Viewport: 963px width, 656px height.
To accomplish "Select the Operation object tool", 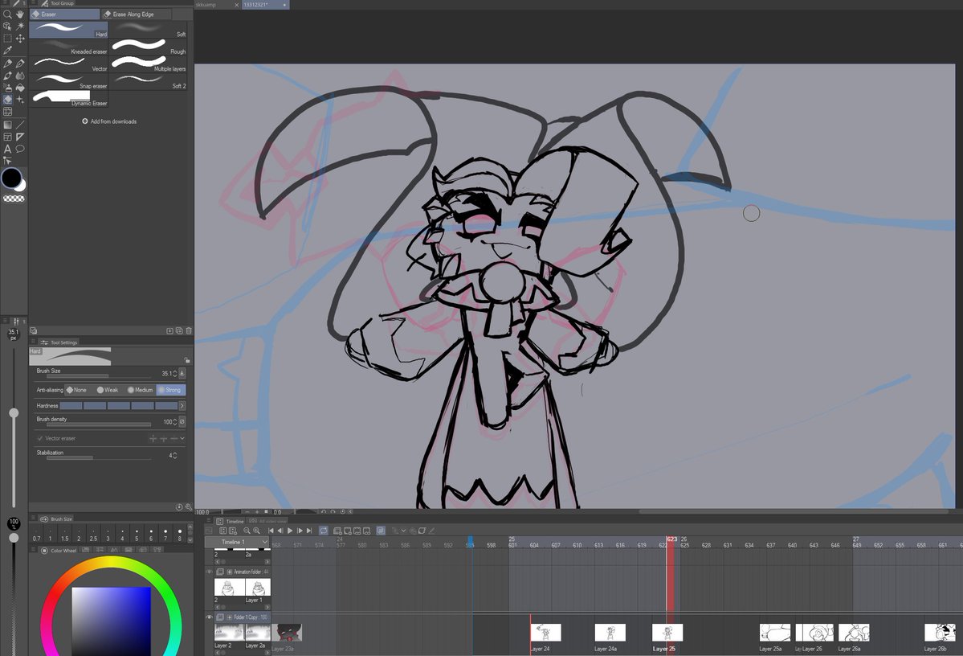I will click(x=7, y=26).
